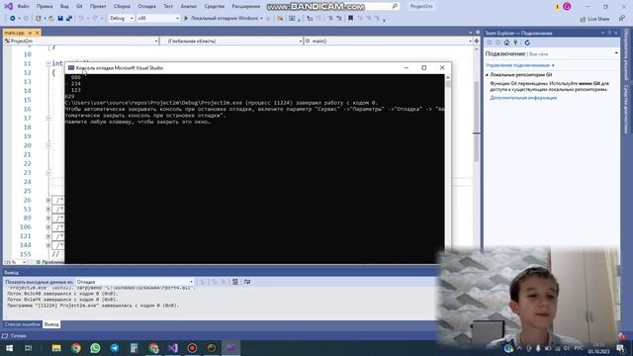633x356 pixels.
Task: Switch to the Список ошибок tab
Action: (22, 324)
